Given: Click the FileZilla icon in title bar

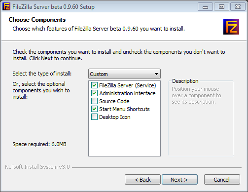Looking at the screenshot, I should [6, 7].
